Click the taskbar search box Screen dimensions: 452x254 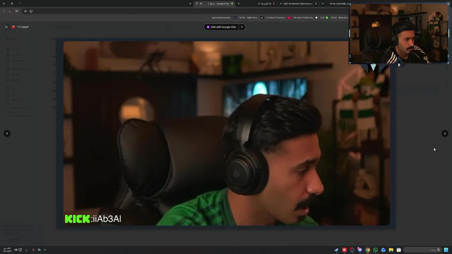click(422, 250)
